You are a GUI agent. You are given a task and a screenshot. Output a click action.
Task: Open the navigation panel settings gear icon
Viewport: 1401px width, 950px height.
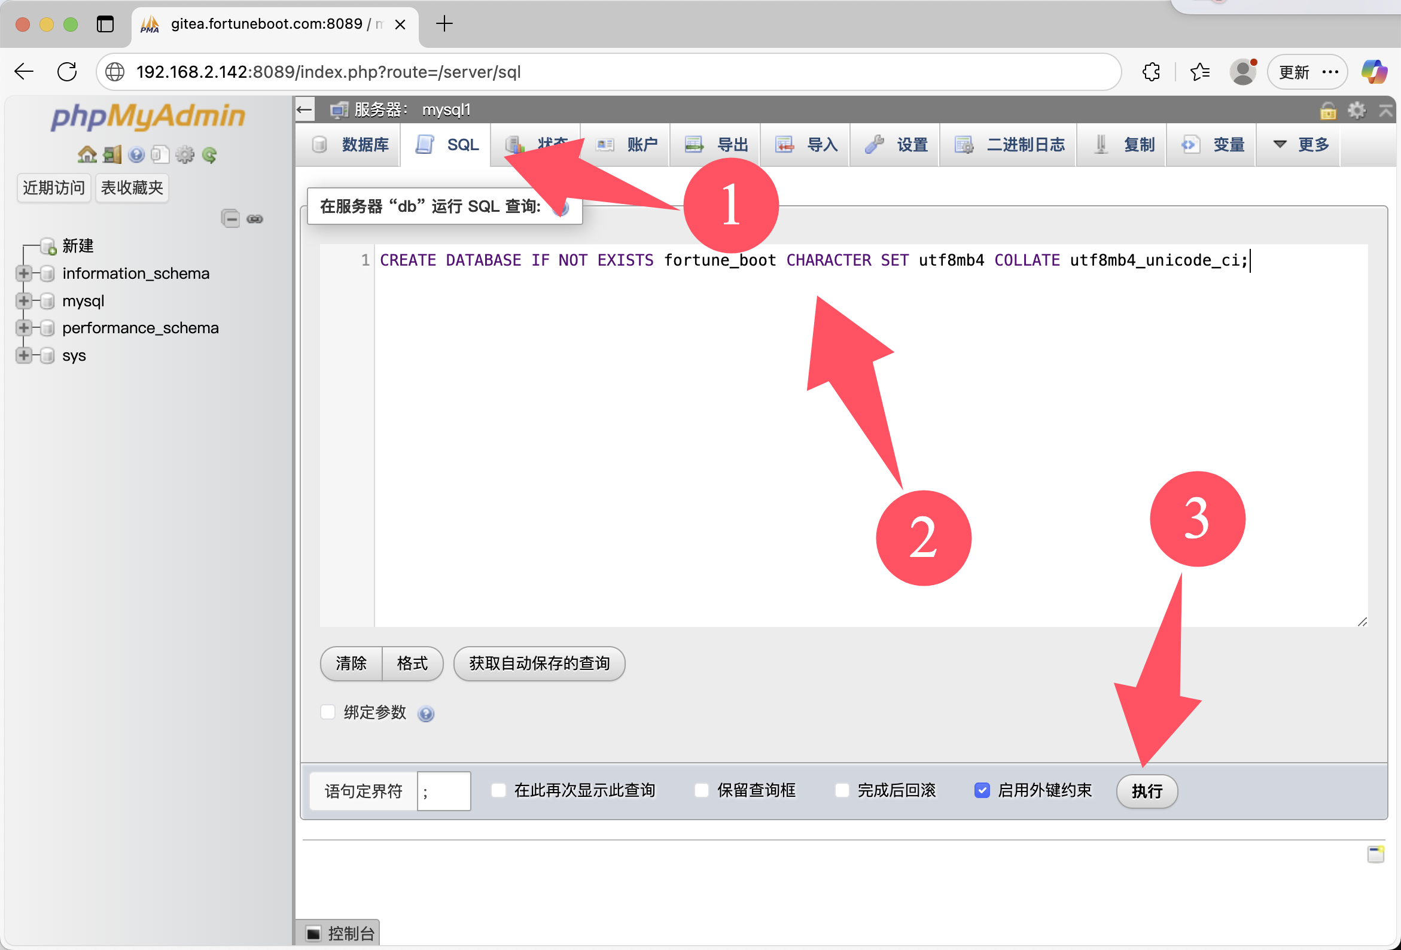184,155
